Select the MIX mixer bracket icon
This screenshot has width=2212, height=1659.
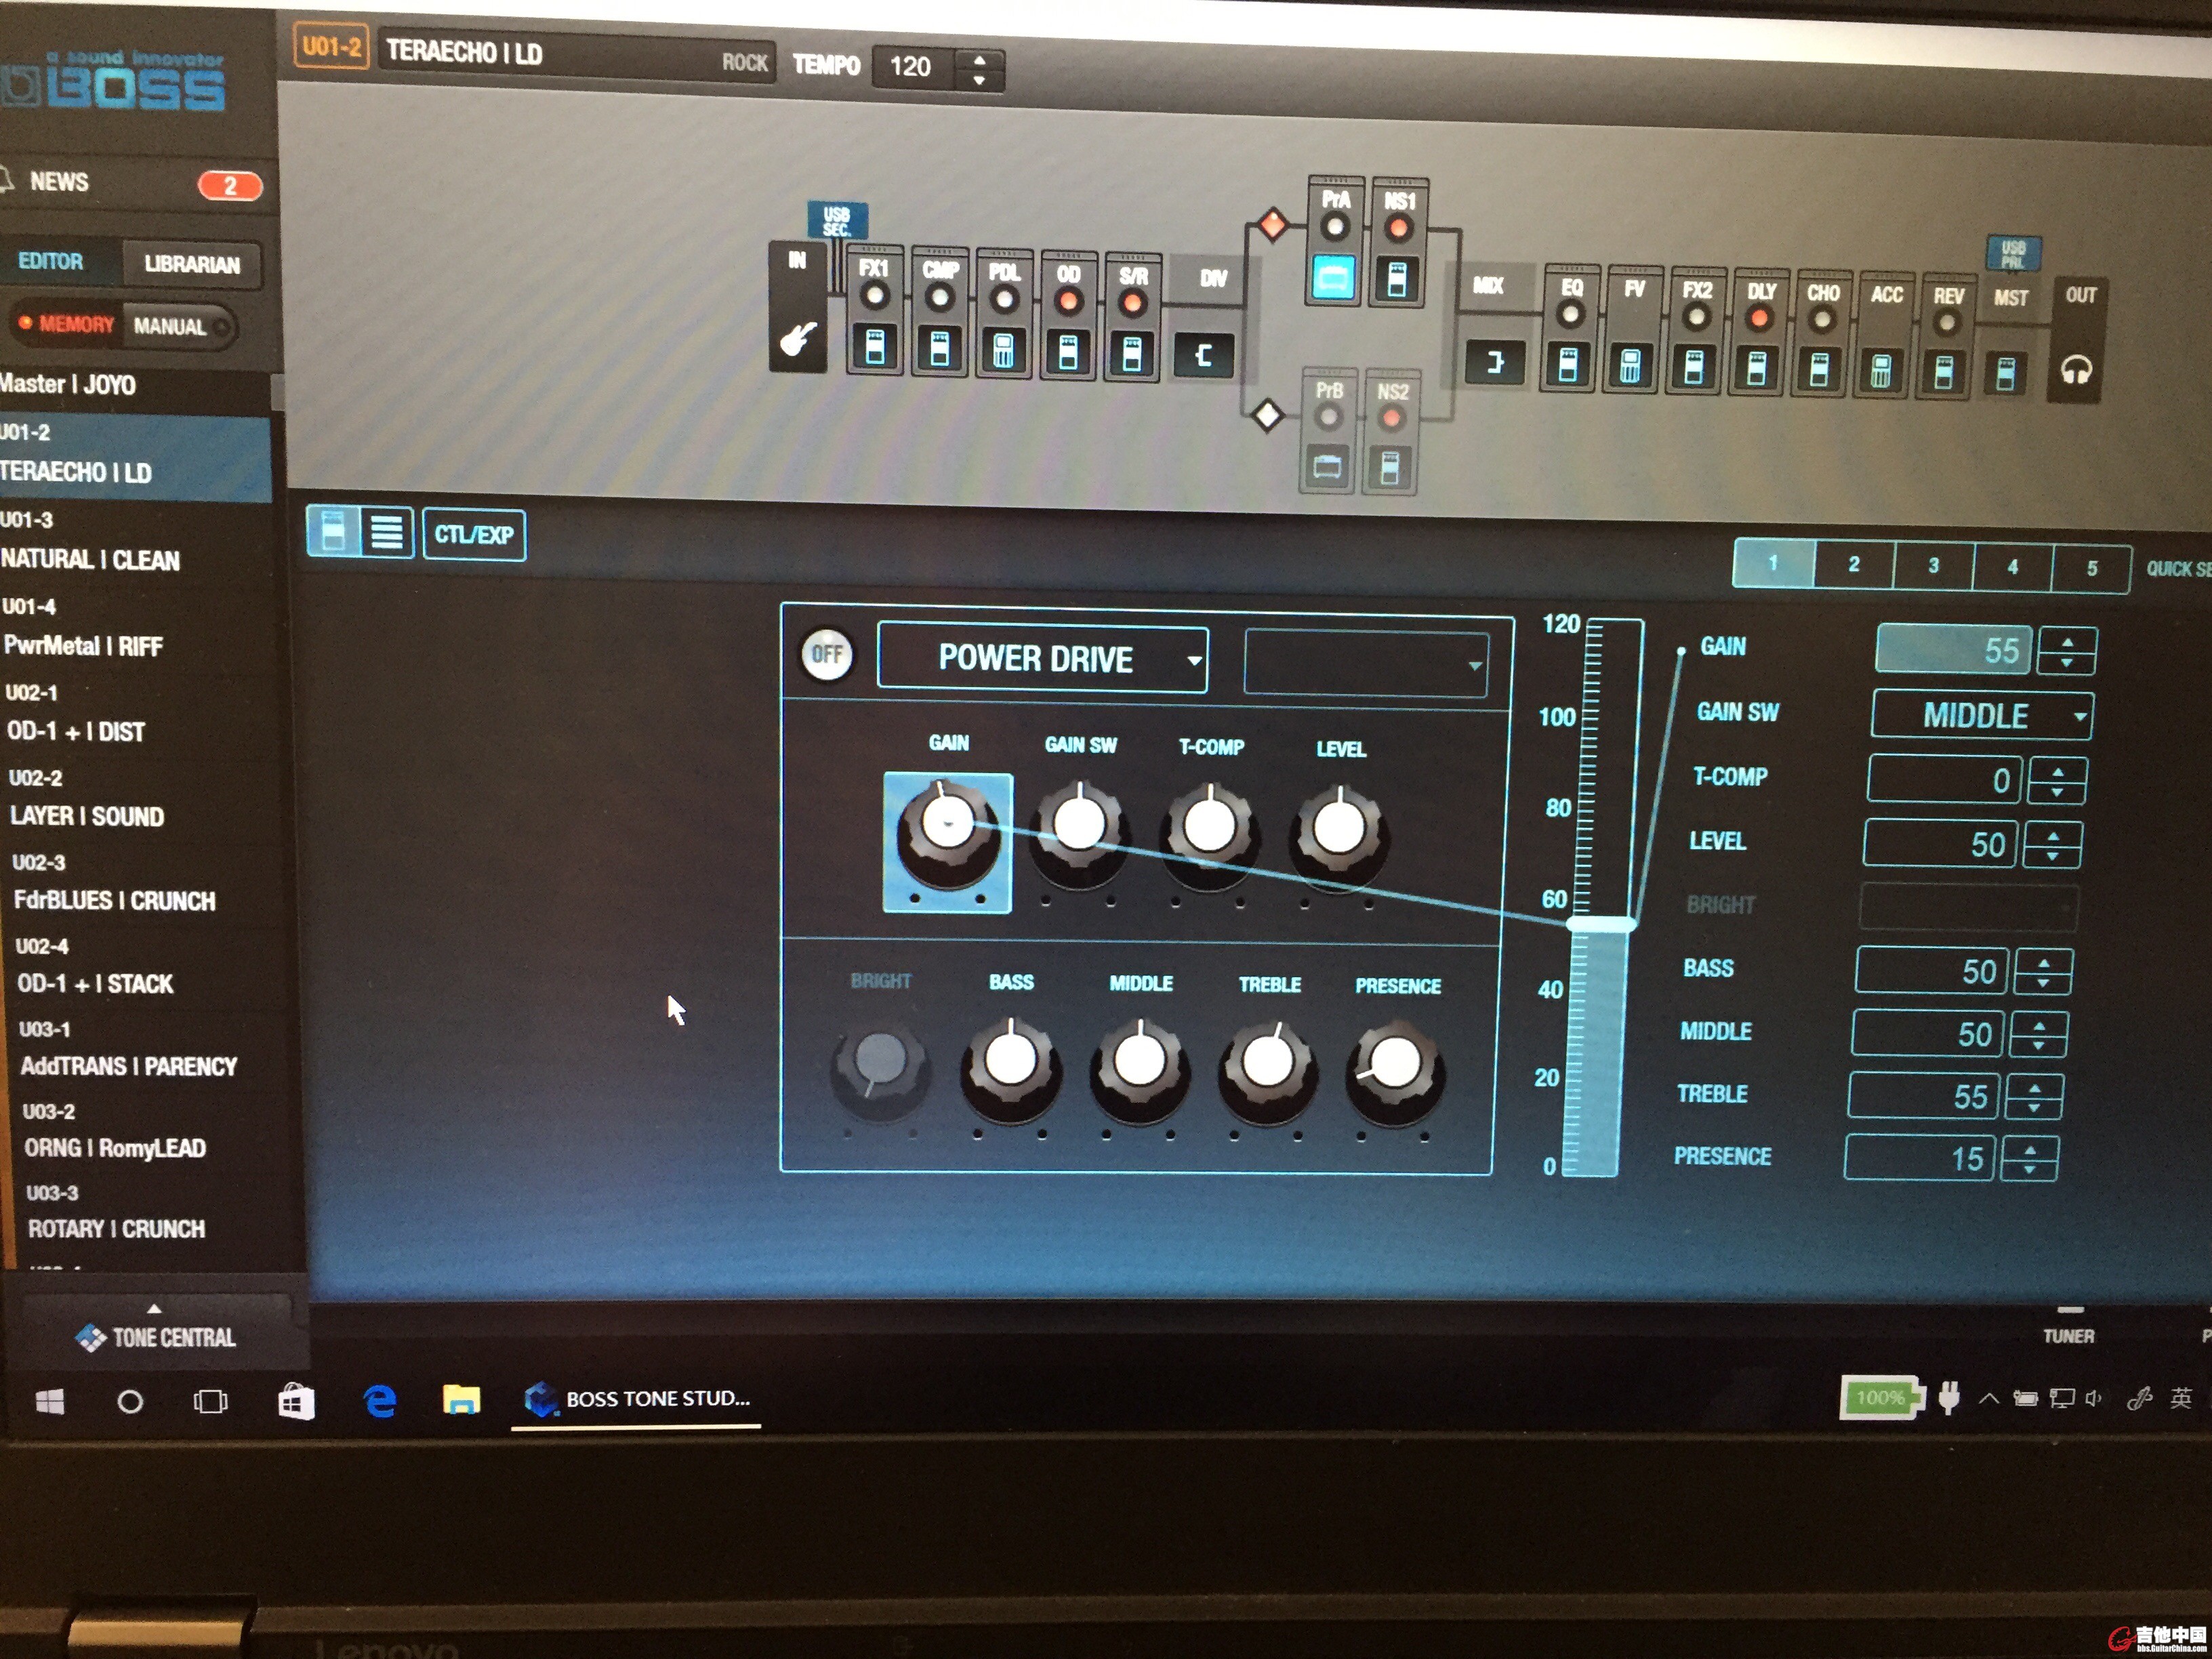click(x=1494, y=362)
